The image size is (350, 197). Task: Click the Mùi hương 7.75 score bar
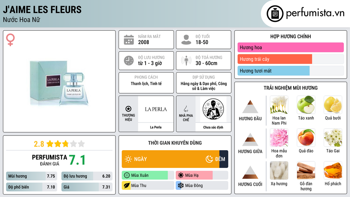click(x=31, y=176)
